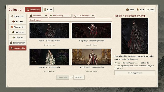Click the Back arrow icon
The width and height of the screenshot is (164, 92).
tap(148, 10)
